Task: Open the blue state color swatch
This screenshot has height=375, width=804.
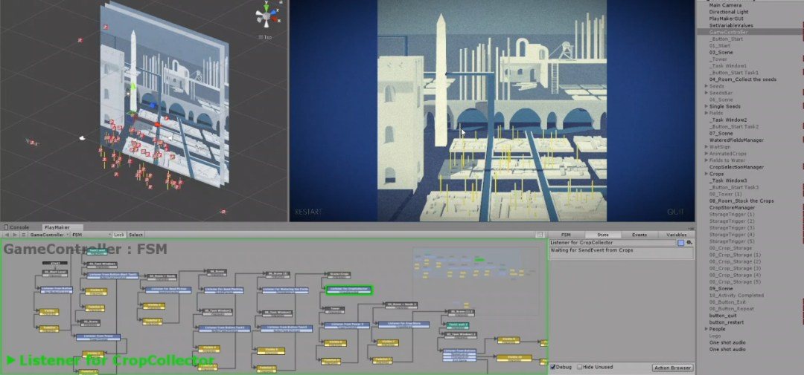Action: 681,243
